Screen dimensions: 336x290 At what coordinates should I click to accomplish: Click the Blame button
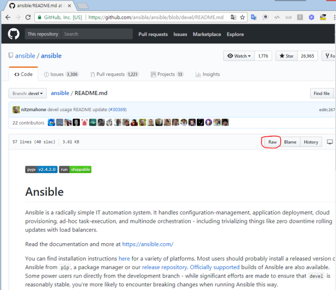point(290,142)
